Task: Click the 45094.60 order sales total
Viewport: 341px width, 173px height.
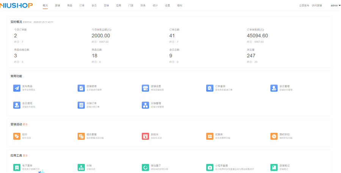Action: point(257,36)
